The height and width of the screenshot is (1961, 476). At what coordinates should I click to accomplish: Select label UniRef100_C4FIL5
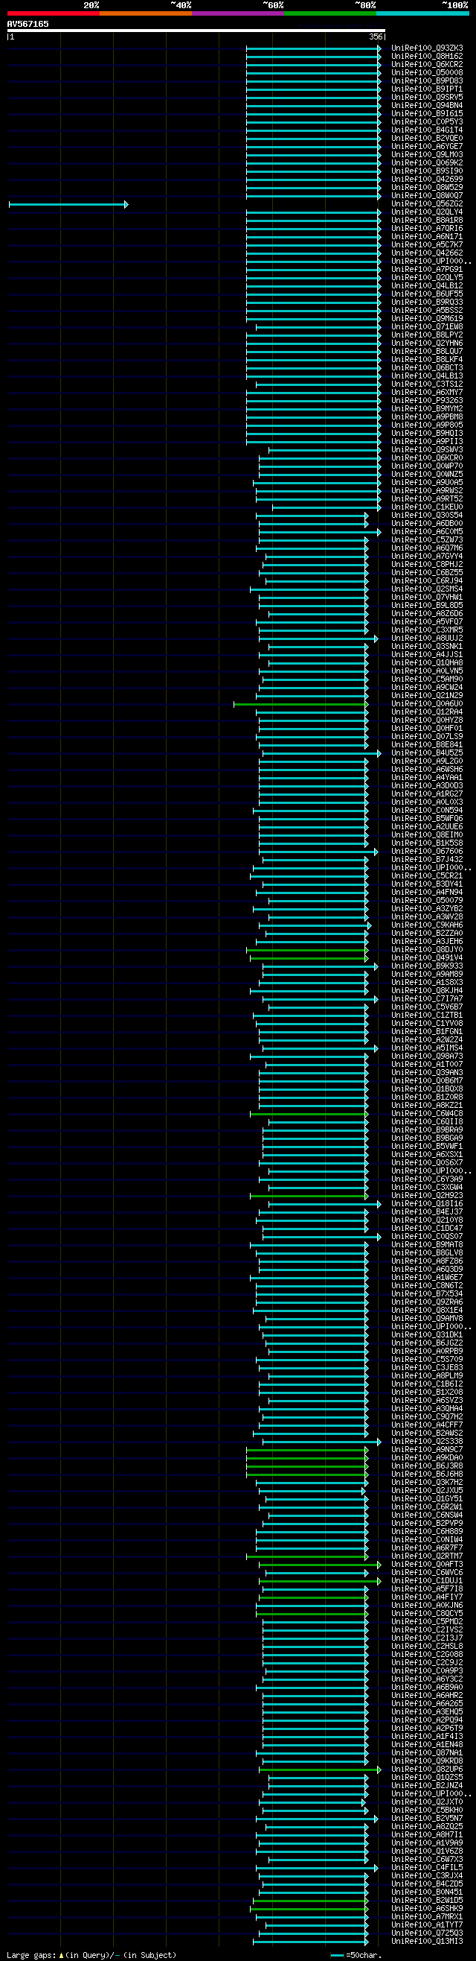click(x=427, y=1868)
